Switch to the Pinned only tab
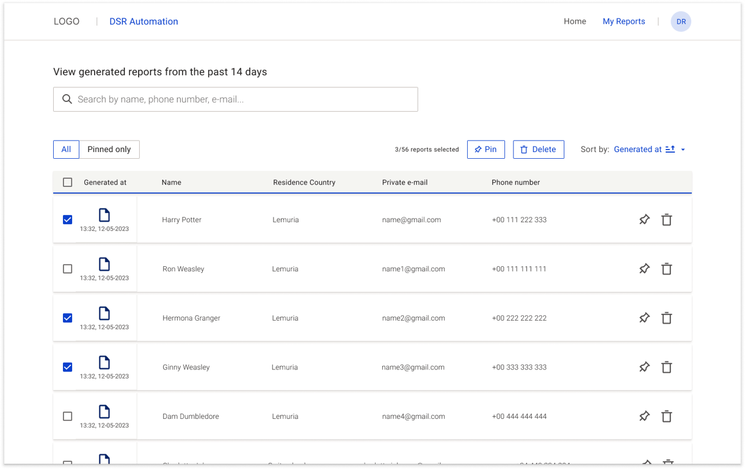The width and height of the screenshot is (745, 469). [109, 150]
